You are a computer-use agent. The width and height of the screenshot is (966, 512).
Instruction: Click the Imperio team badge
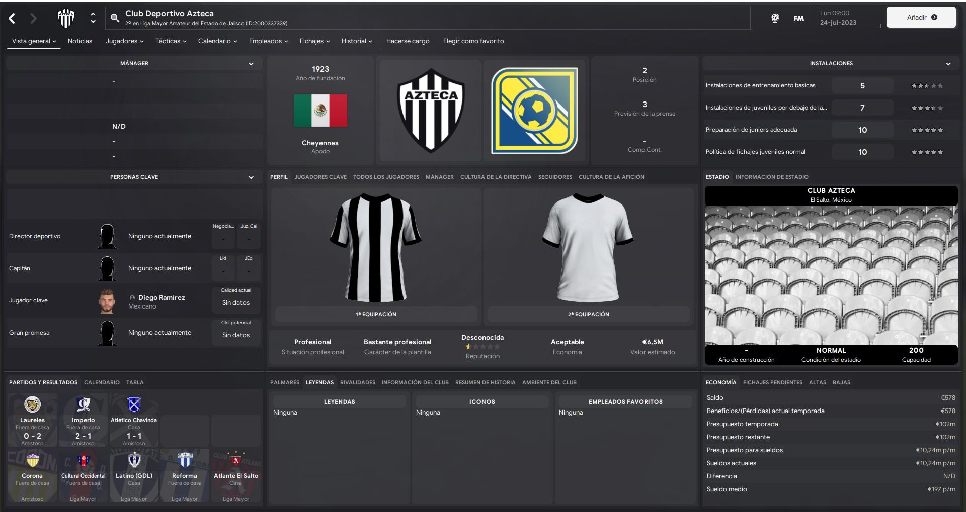click(x=83, y=404)
